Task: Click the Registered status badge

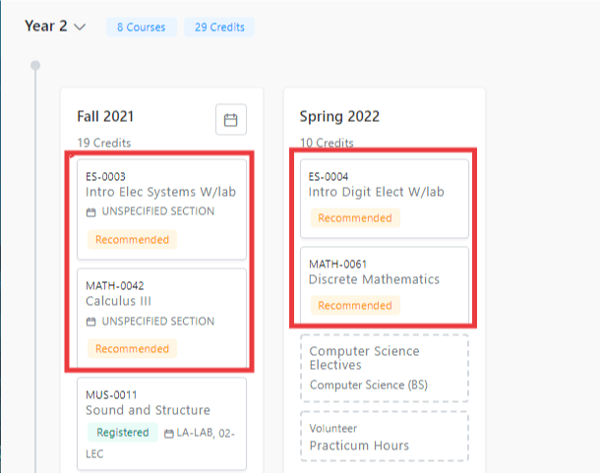Action: tap(123, 433)
